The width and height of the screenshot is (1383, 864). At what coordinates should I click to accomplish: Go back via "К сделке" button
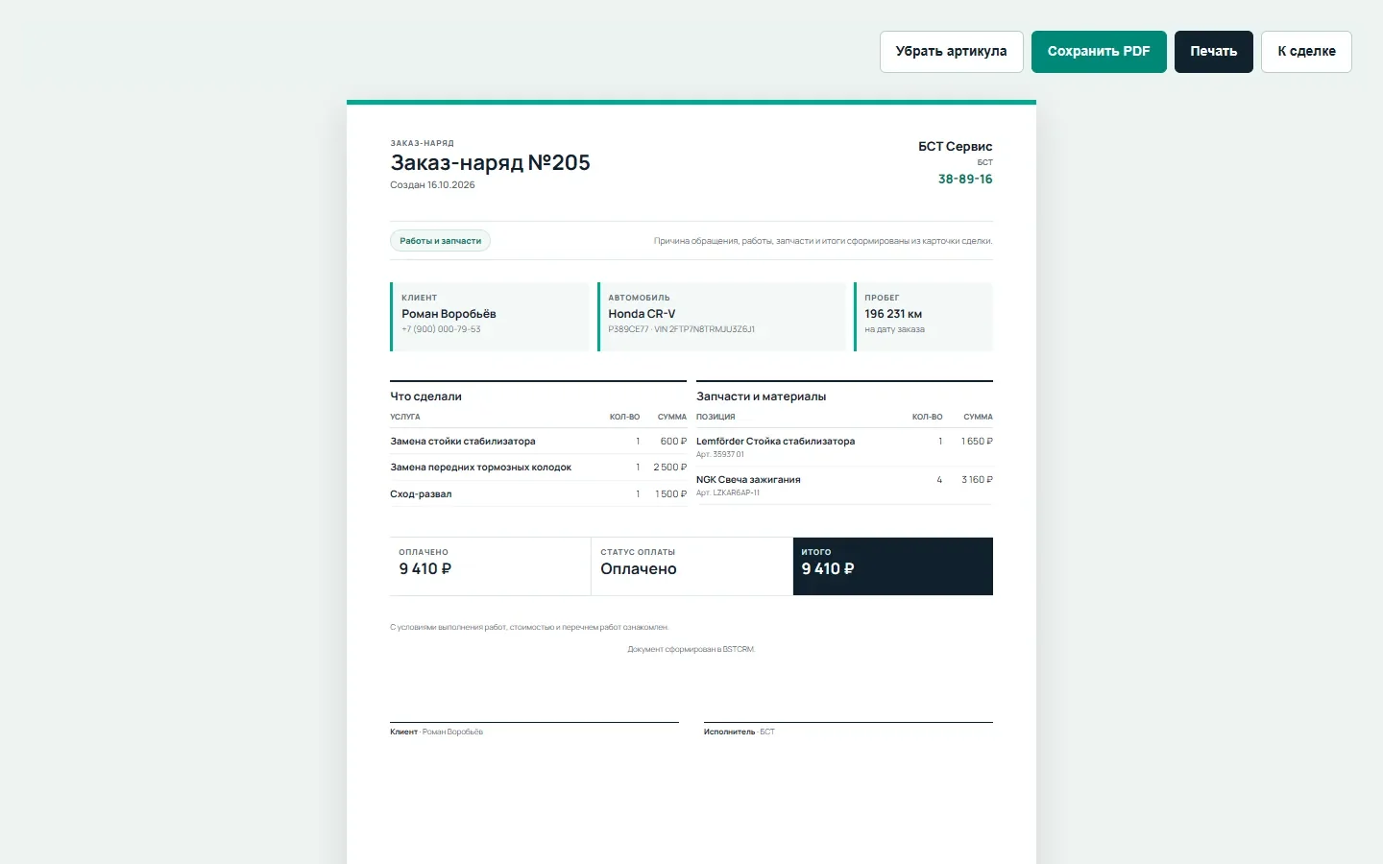[1306, 52]
